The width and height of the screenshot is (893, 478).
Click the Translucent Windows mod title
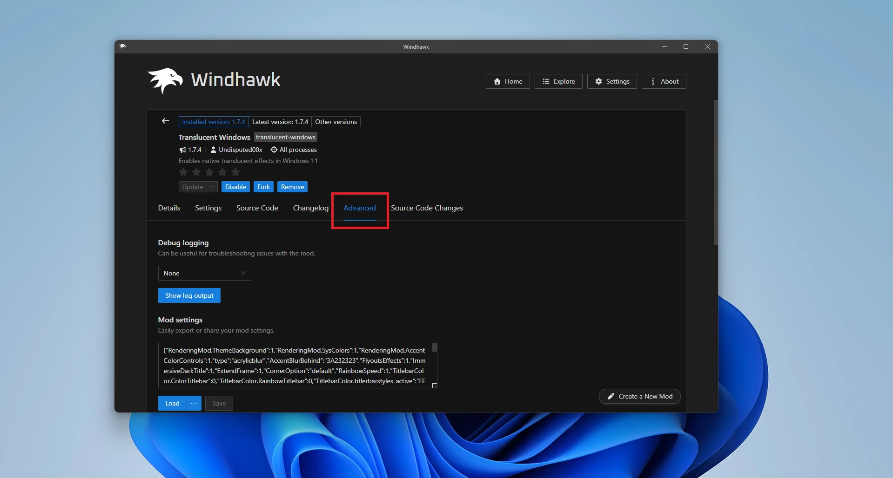[215, 137]
